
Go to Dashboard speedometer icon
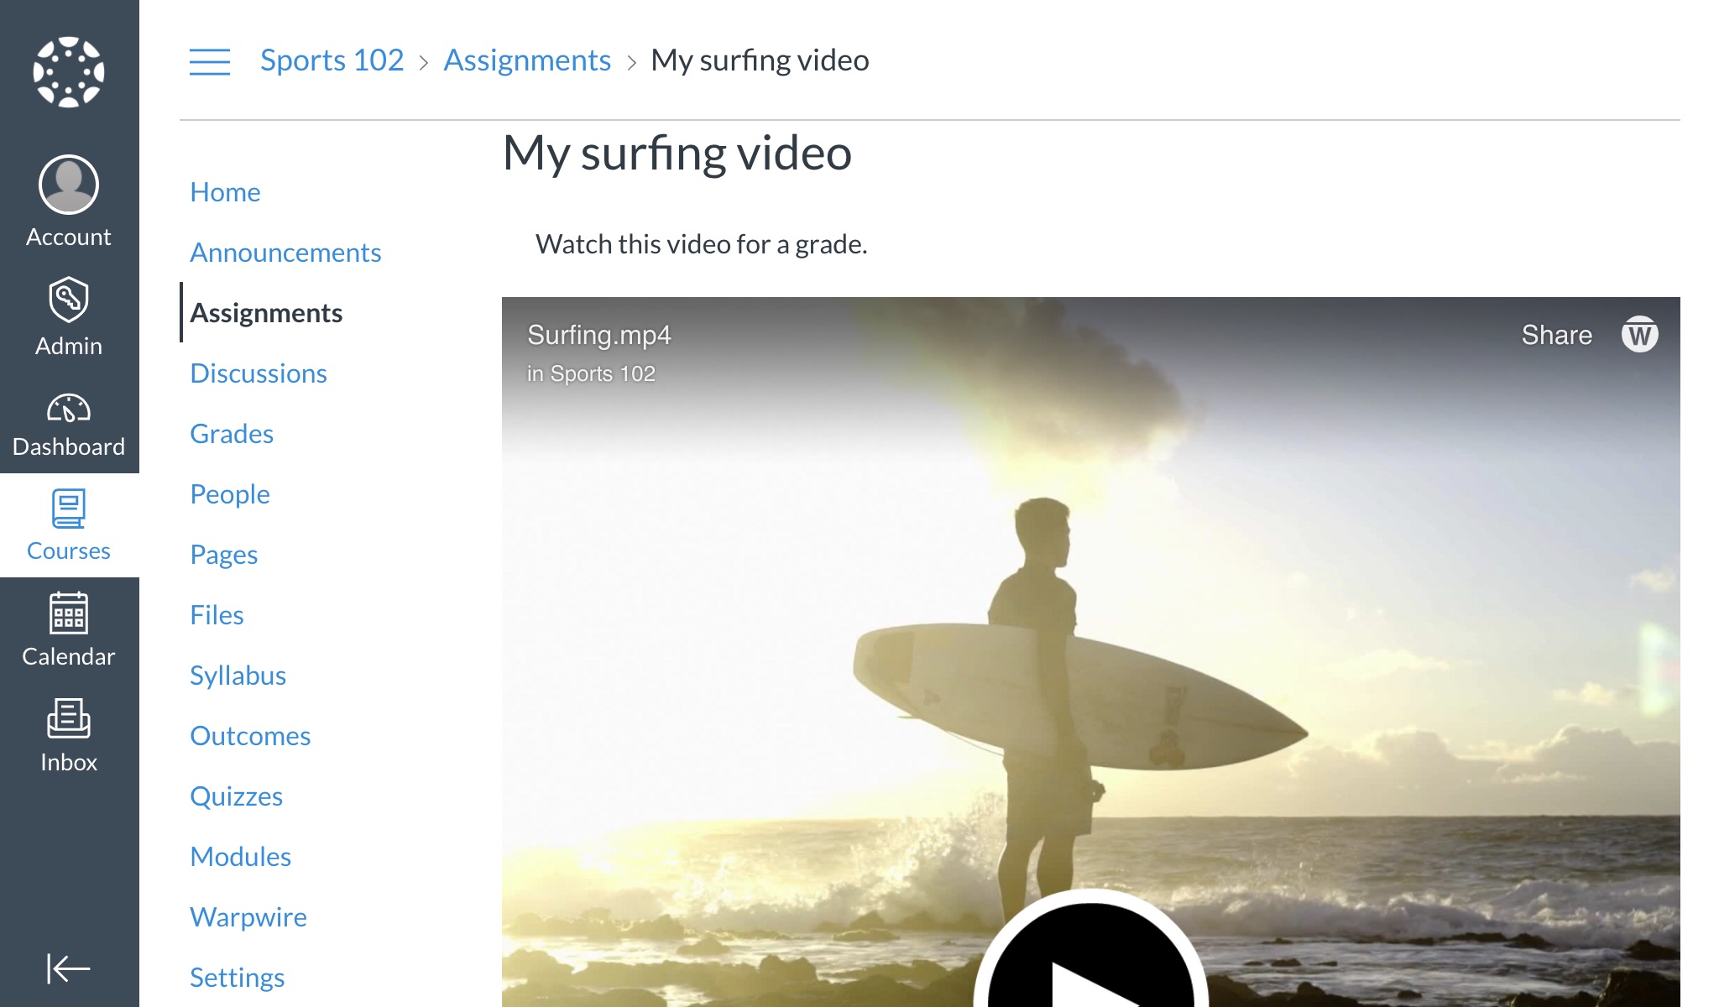69,409
